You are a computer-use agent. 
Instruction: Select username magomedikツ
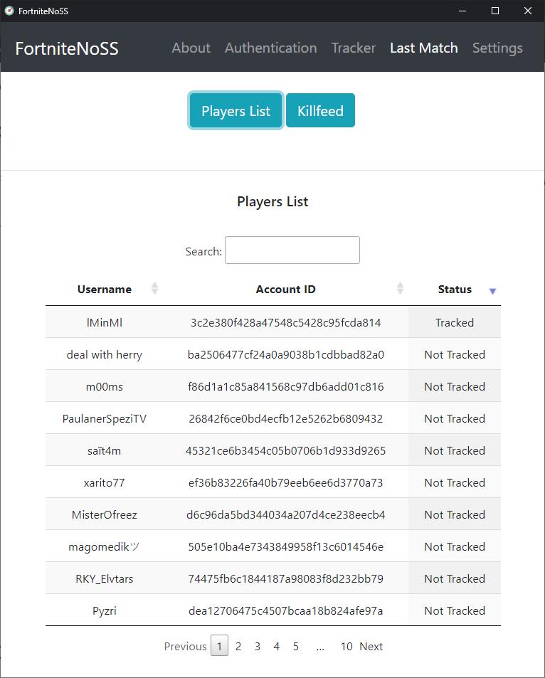click(105, 546)
